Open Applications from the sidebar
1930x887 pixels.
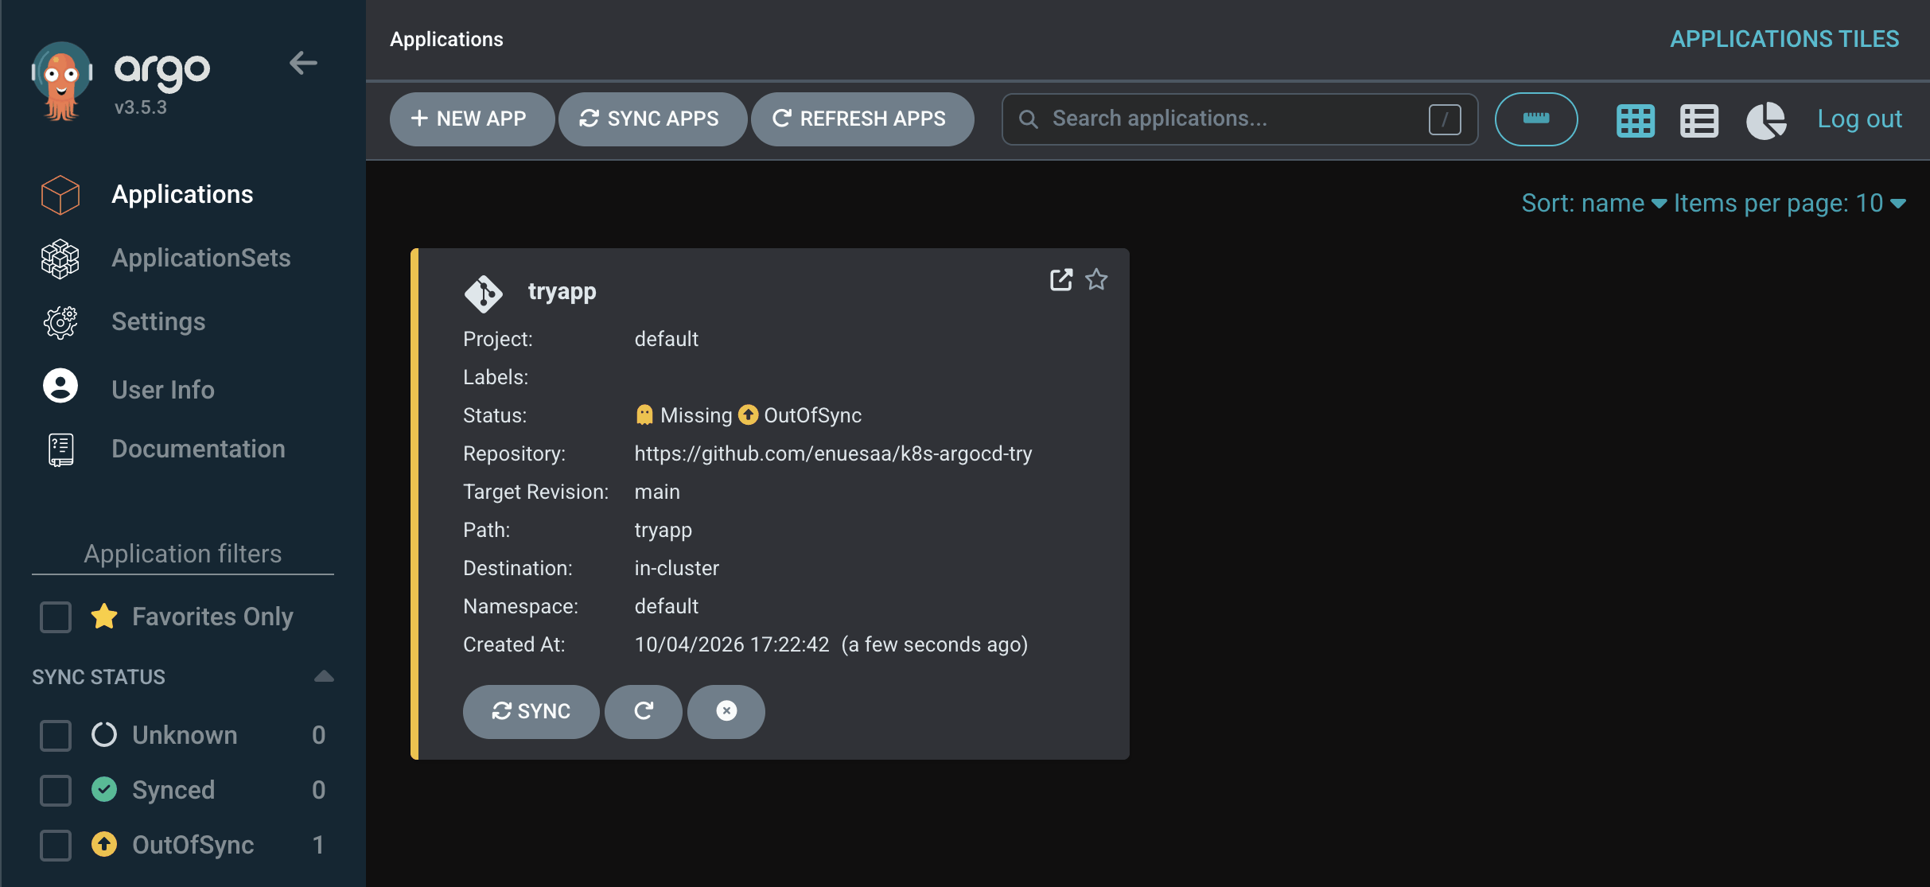tap(182, 194)
